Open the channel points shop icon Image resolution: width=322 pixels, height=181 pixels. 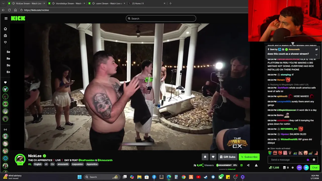pyautogui.click(x=285, y=168)
